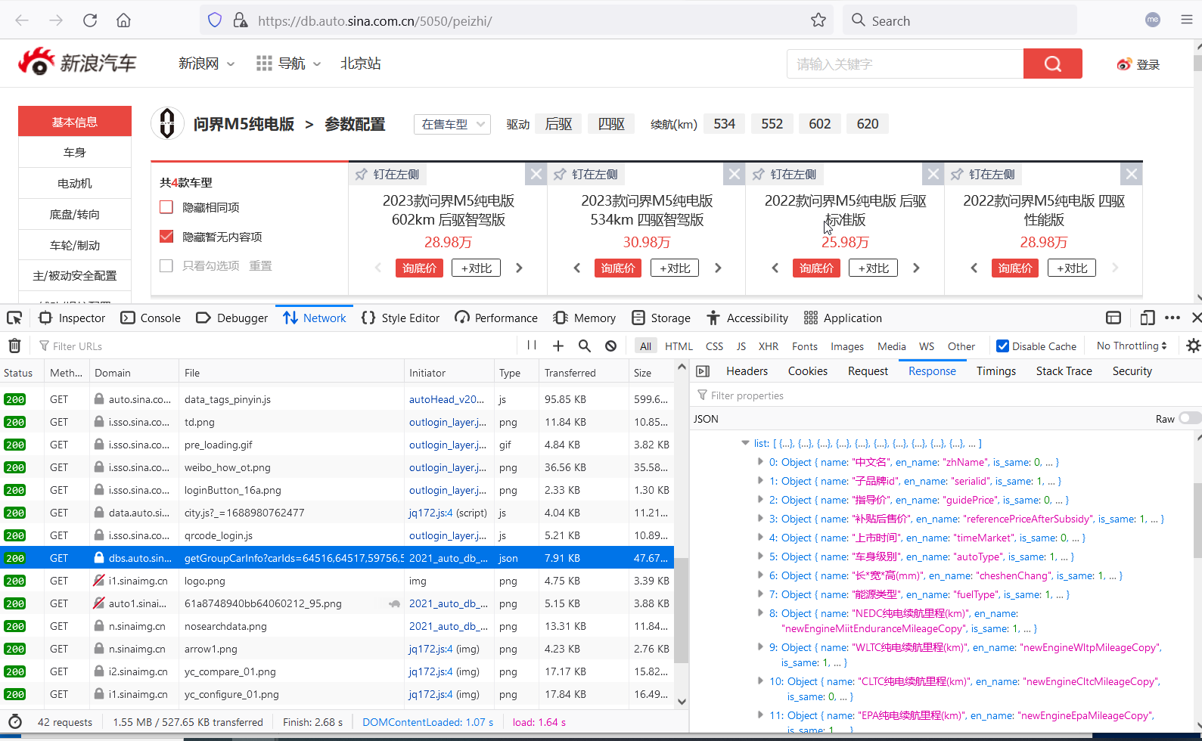Focus the Filter URLs field
Image resolution: width=1202 pixels, height=741 pixels.
click(276, 346)
